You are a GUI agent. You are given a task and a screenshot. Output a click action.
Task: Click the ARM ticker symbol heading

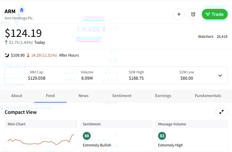pyautogui.click(x=10, y=12)
